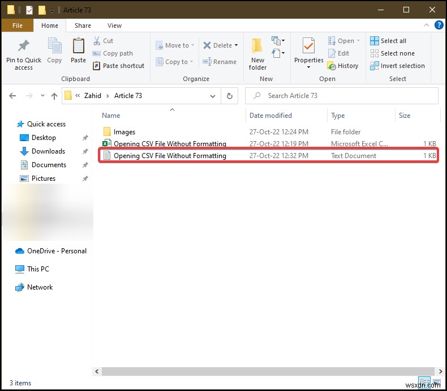Screen dimensions: 447x391
Task: Click the Copy ribbon icon
Action: (54, 46)
